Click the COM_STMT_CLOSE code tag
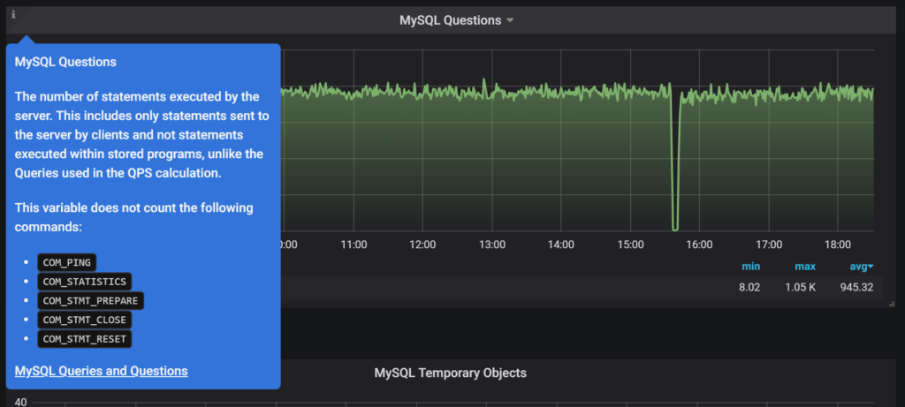 84,320
